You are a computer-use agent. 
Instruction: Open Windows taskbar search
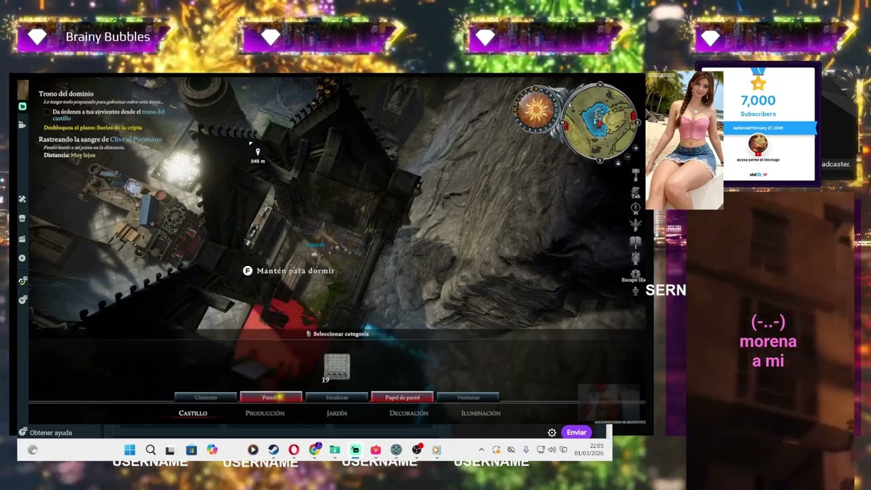pos(150,450)
